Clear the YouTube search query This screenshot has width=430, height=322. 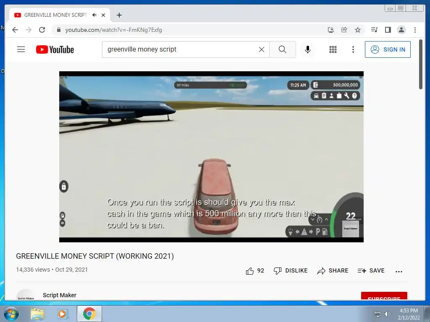click(x=262, y=49)
